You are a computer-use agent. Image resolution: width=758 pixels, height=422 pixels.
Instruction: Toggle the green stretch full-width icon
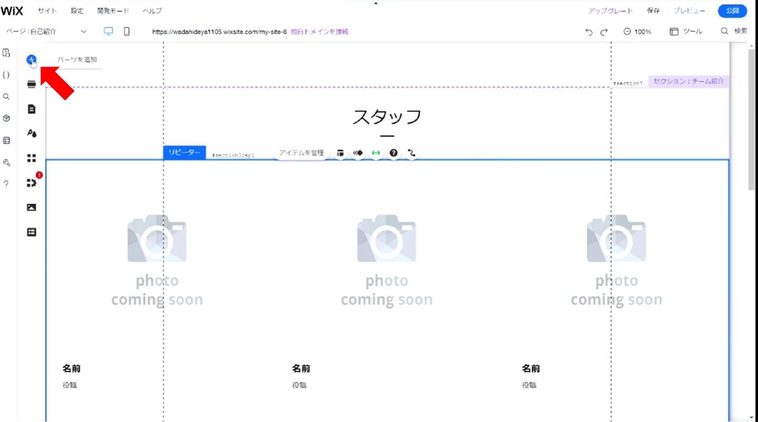pos(376,153)
